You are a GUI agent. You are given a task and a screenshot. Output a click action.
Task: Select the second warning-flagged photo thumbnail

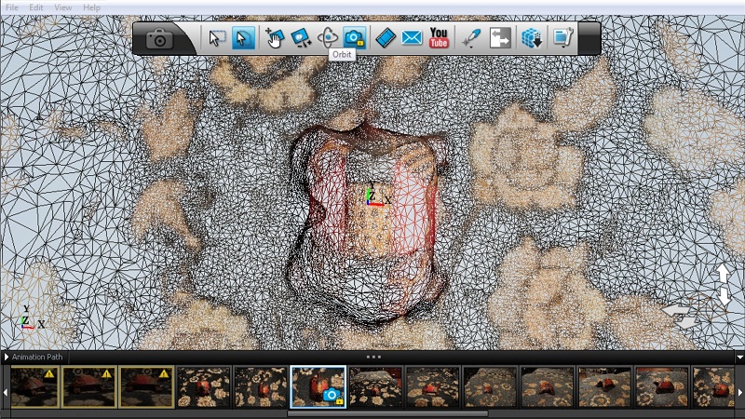point(89,387)
